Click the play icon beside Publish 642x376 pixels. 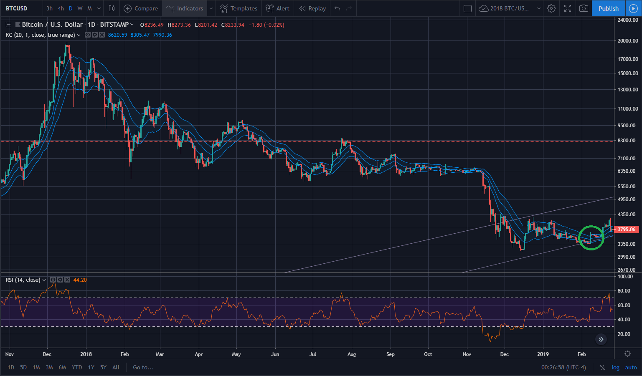(x=634, y=8)
